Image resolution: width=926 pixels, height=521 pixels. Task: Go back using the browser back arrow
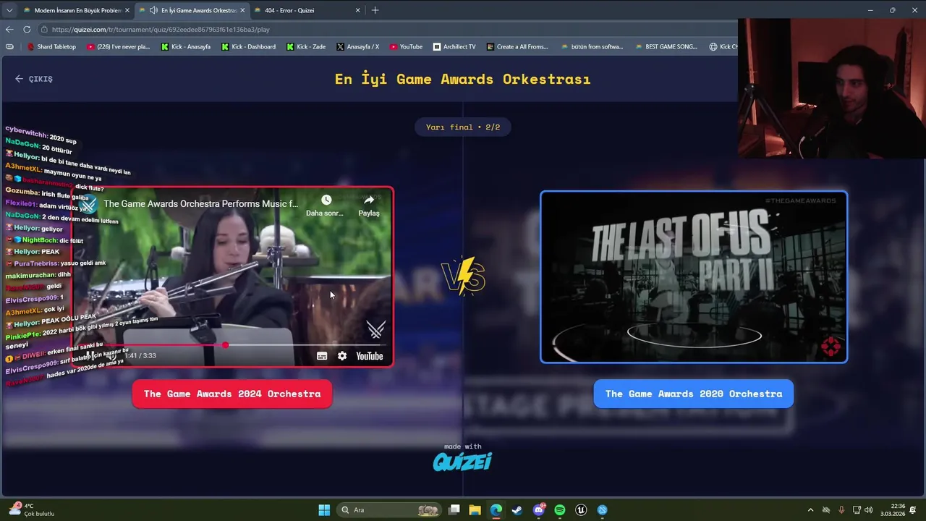click(x=9, y=30)
